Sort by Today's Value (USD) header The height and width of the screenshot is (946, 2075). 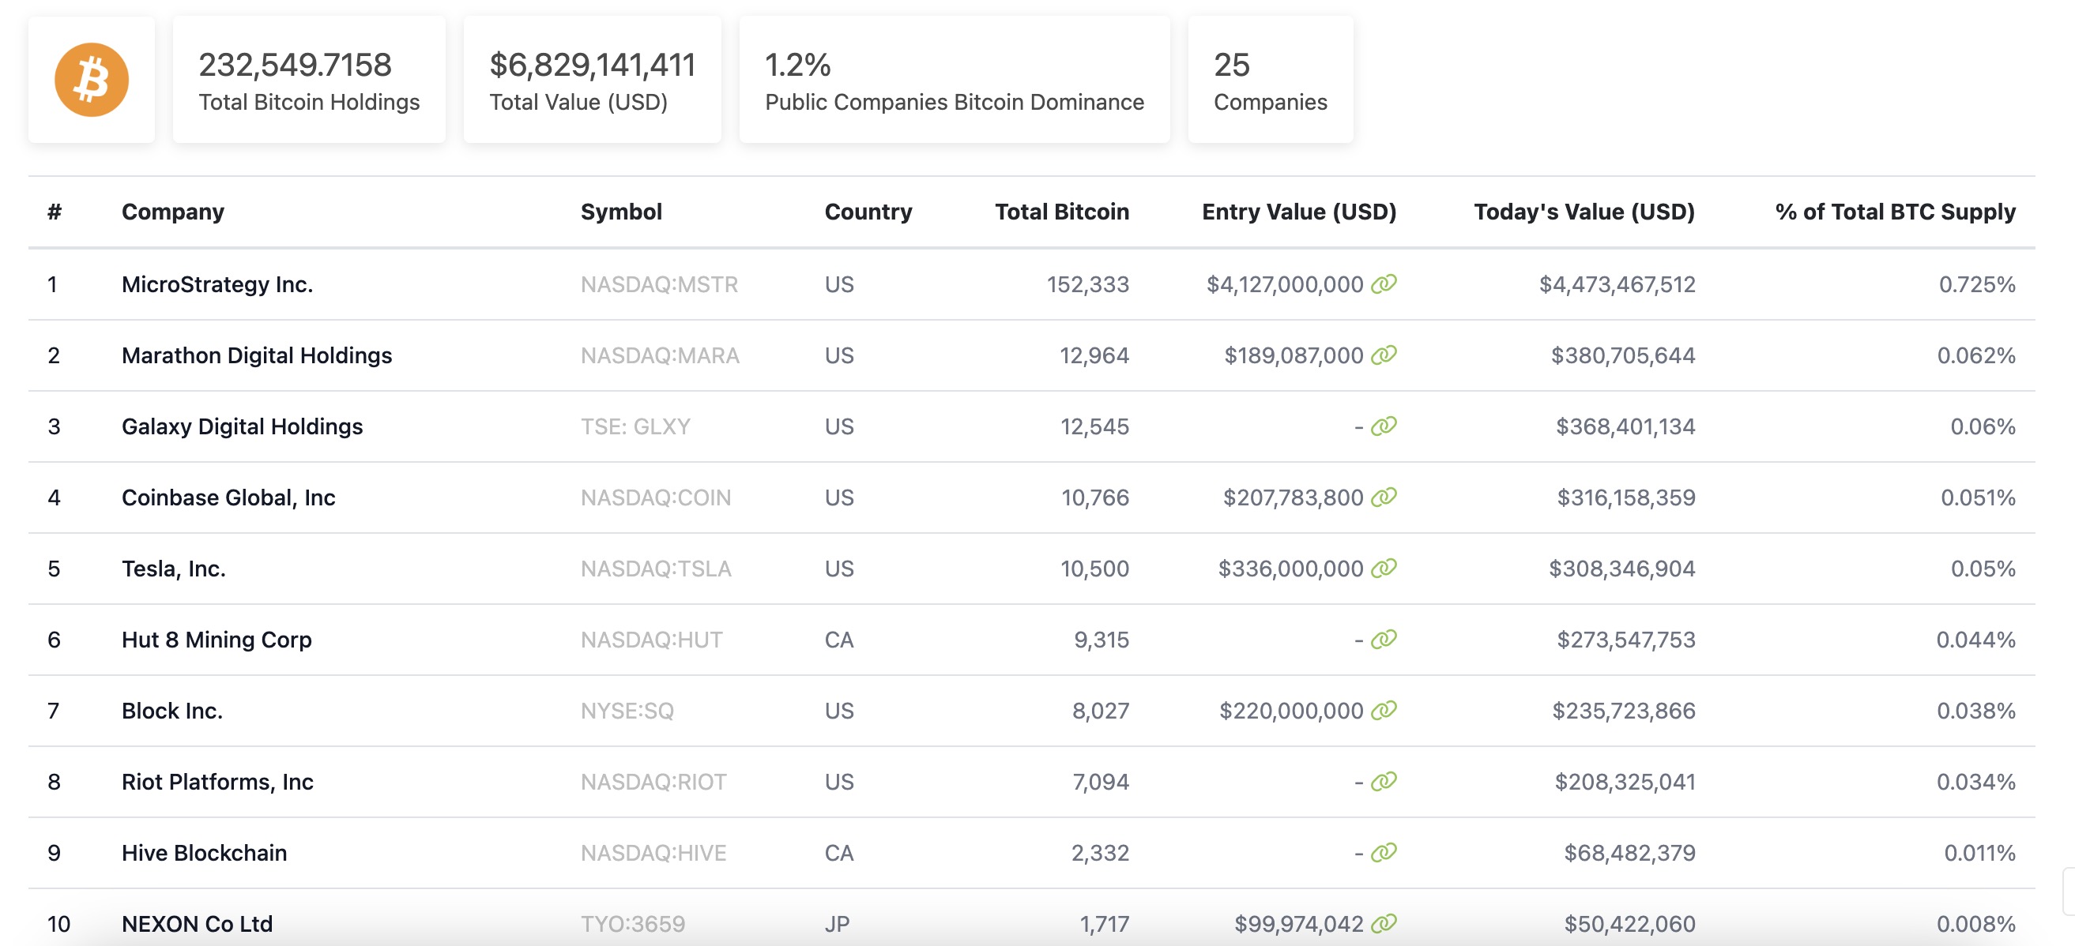(1584, 212)
